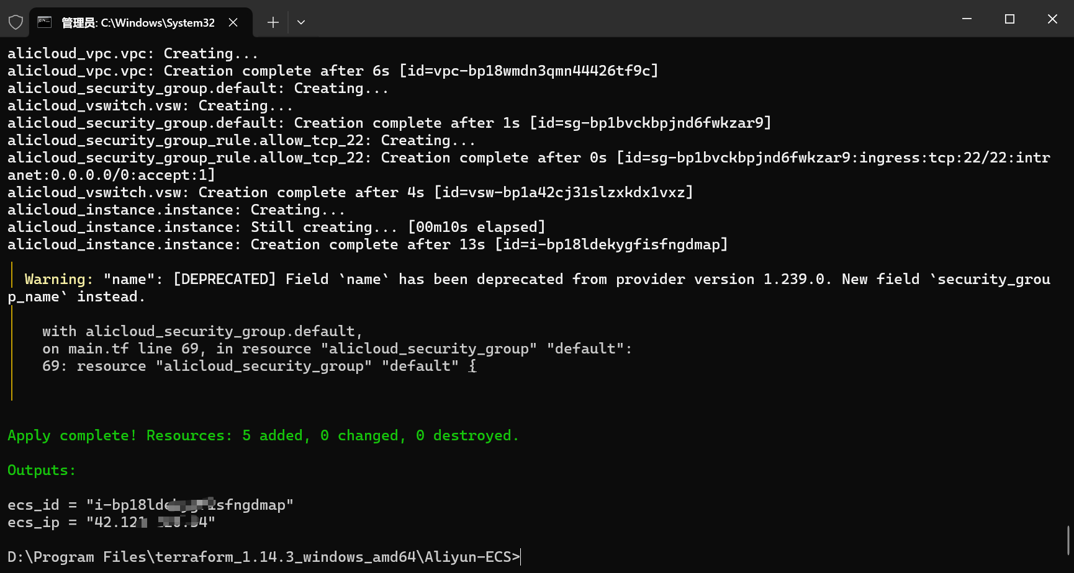Minimize the terminal window
This screenshot has height=573, width=1074.
pos(967,19)
